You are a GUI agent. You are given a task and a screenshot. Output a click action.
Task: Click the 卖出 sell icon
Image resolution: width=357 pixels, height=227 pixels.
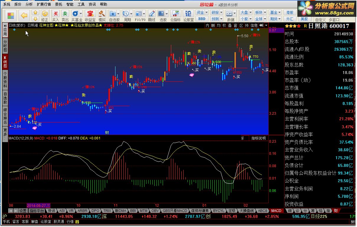click(65, 15)
